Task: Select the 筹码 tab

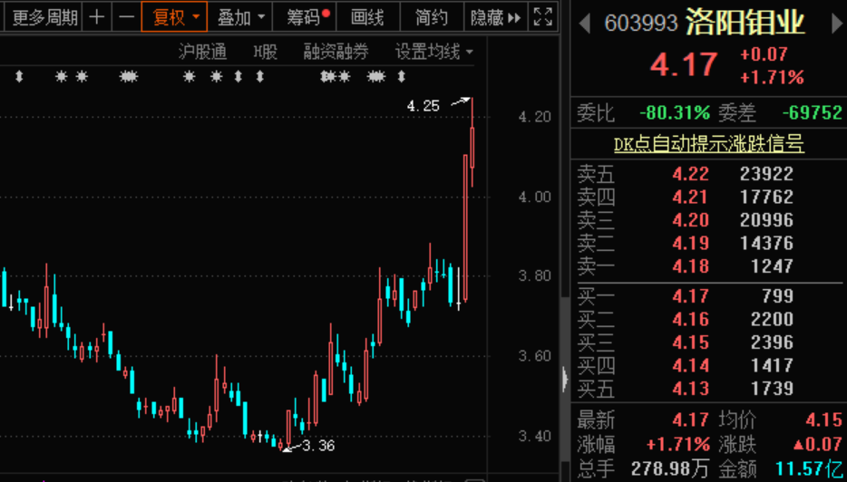Action: [306, 17]
